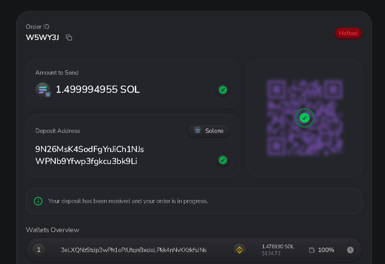Click the $134.72 value
Viewport: 385px width, 264px height.
(271, 253)
